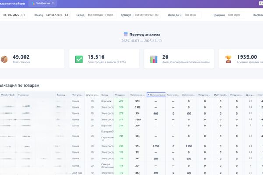263x175 pixels.
Task: Sort by Штук в упаковке column header
Action: tap(92, 95)
